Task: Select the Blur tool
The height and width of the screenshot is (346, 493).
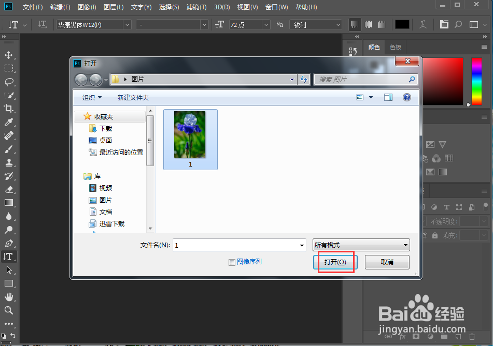Action: [x=8, y=216]
